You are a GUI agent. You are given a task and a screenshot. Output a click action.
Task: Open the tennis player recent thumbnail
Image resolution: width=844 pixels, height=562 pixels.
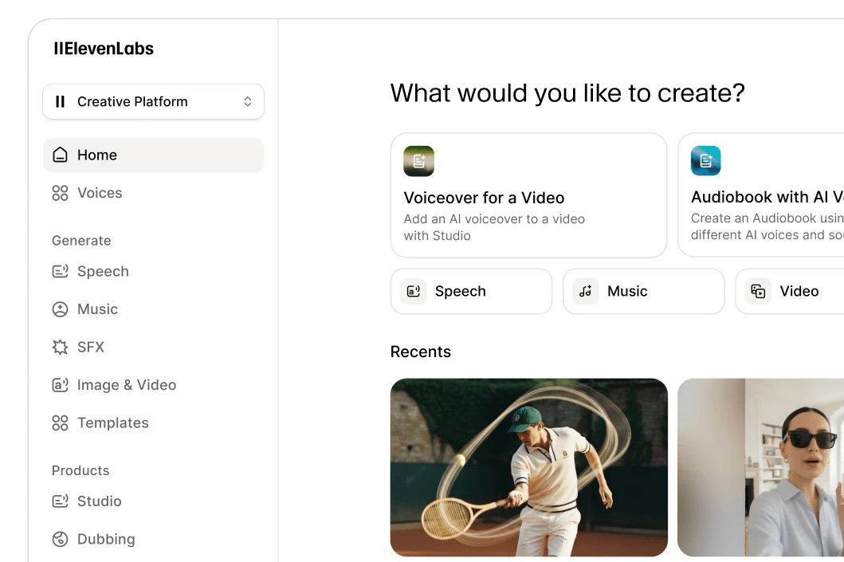(529, 467)
